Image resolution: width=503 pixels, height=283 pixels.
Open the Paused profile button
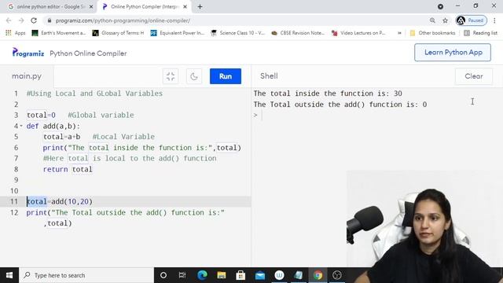coord(471,20)
